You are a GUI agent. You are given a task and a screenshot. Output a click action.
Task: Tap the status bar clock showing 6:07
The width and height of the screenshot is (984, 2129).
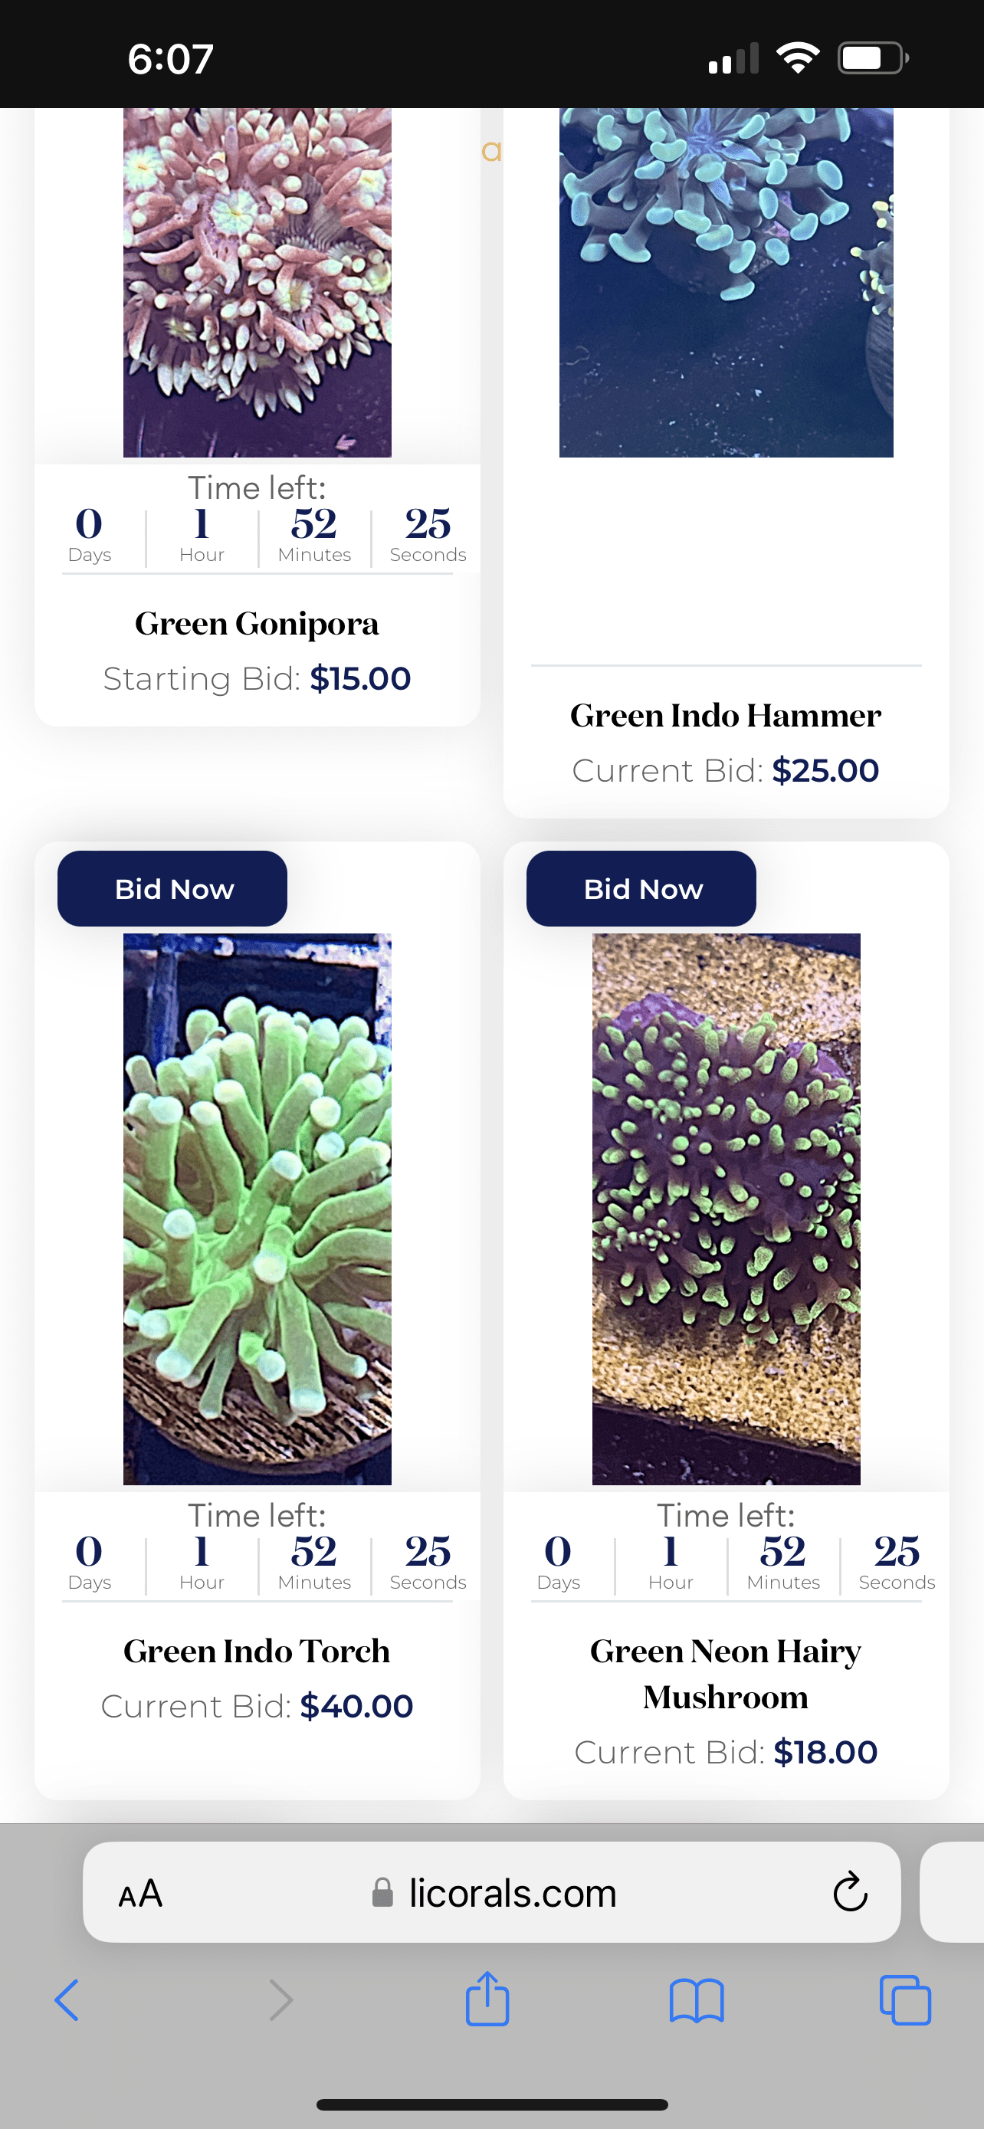pos(171,59)
